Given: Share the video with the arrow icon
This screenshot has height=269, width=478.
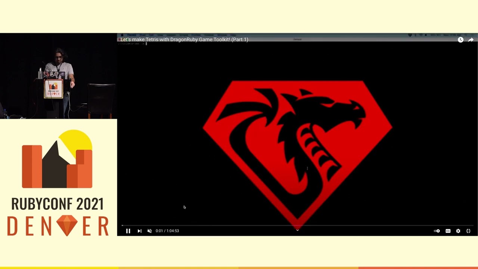Looking at the screenshot, I should pos(471,40).
